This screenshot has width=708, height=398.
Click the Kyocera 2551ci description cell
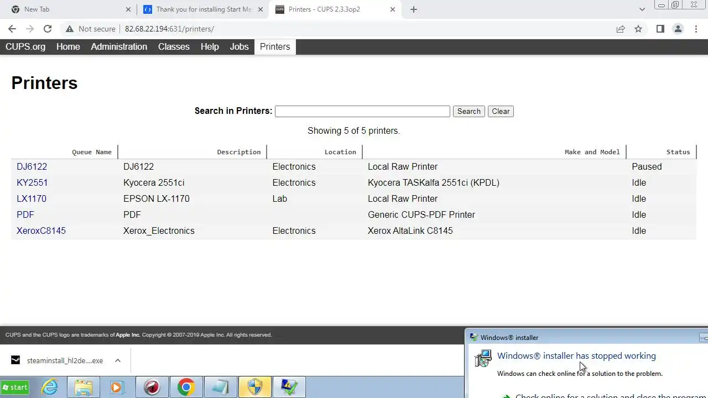[x=154, y=182]
